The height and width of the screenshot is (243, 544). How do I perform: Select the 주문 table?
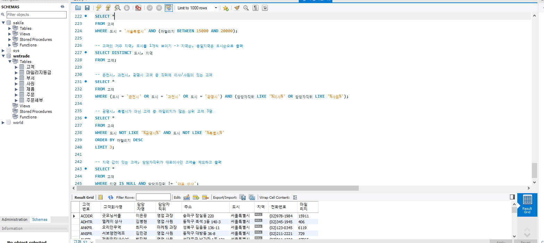pos(30,95)
